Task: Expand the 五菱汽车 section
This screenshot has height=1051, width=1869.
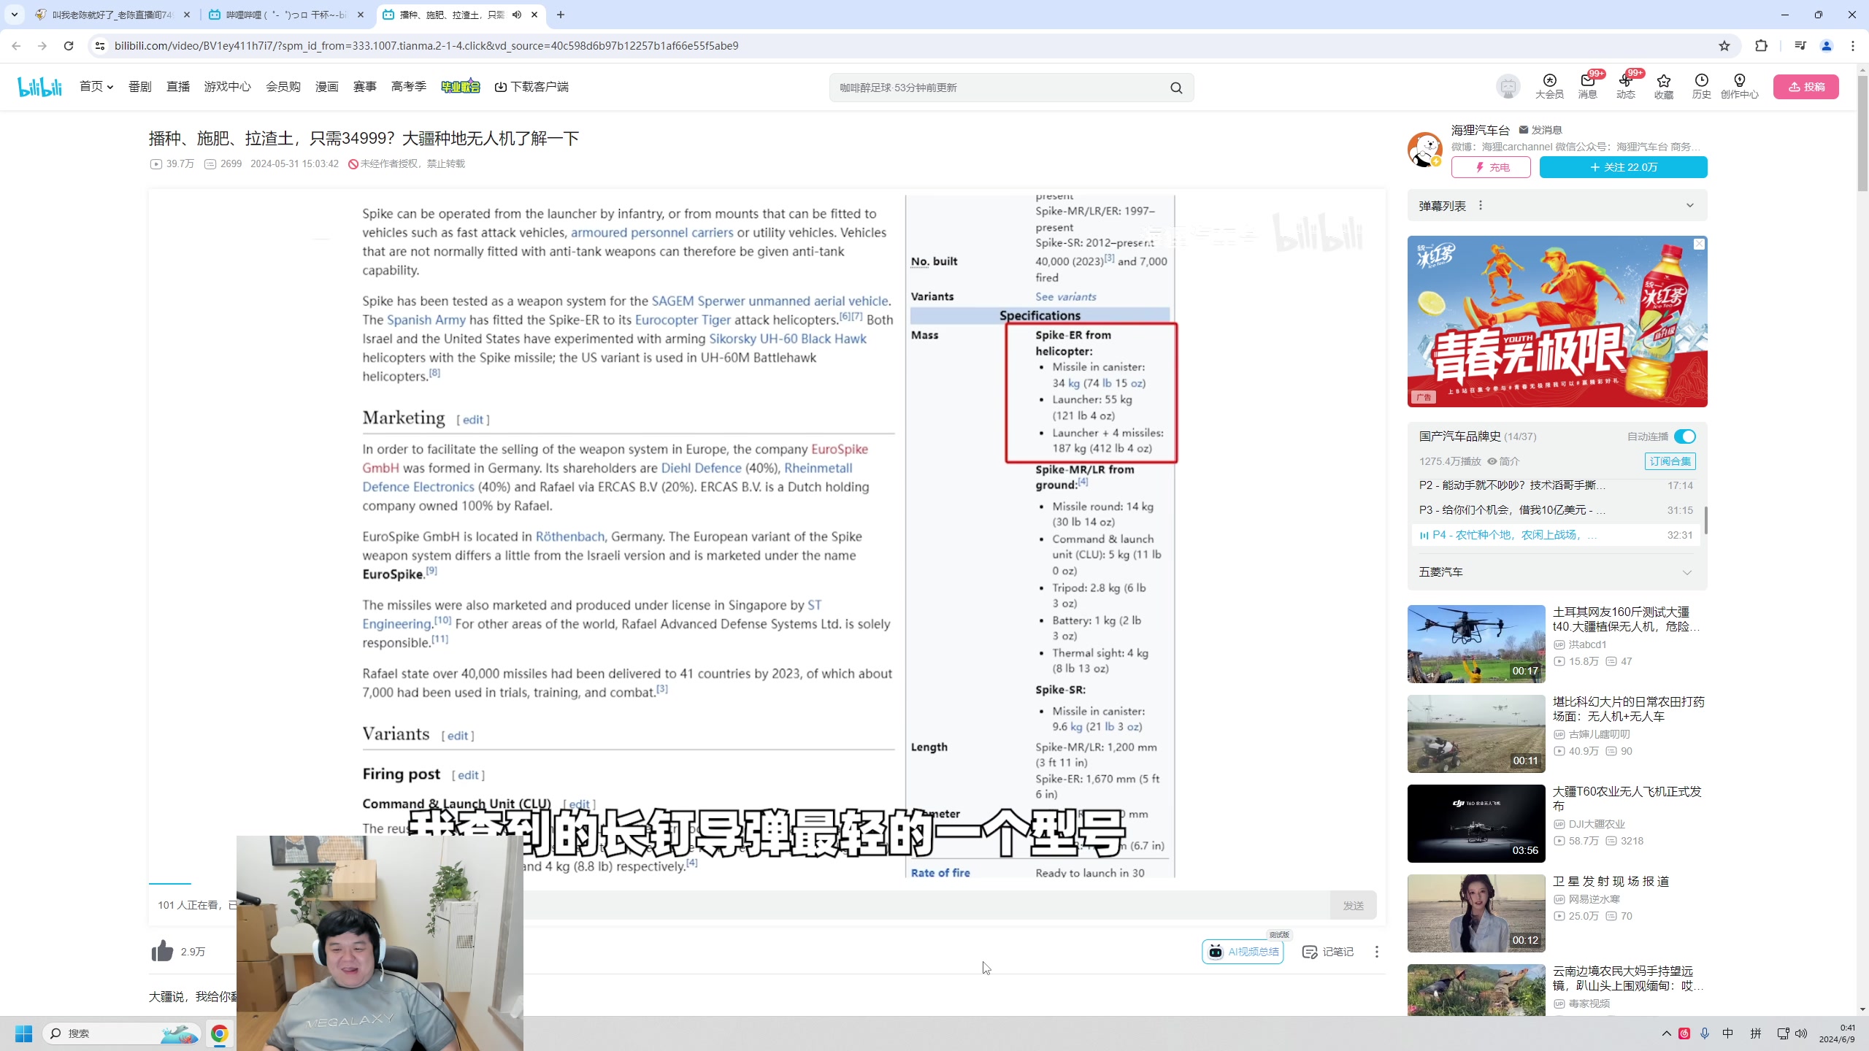Action: tap(1686, 572)
